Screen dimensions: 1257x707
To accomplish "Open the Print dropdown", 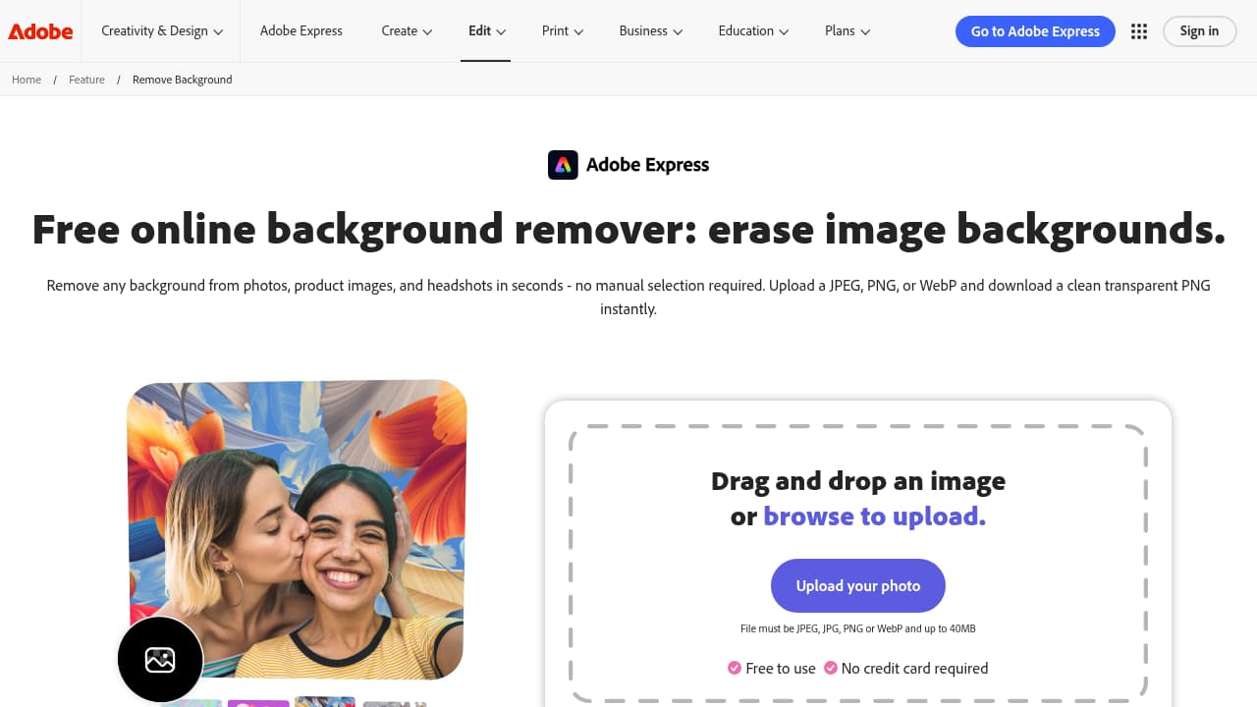I will pyautogui.click(x=563, y=31).
